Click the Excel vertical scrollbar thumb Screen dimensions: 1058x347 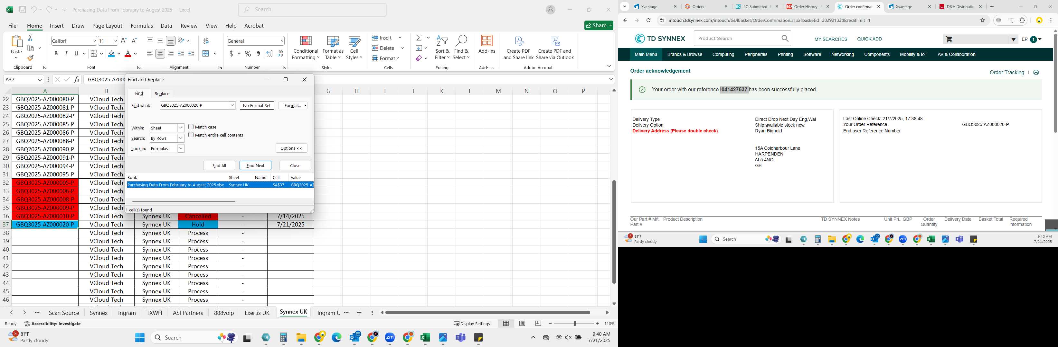coord(614,232)
